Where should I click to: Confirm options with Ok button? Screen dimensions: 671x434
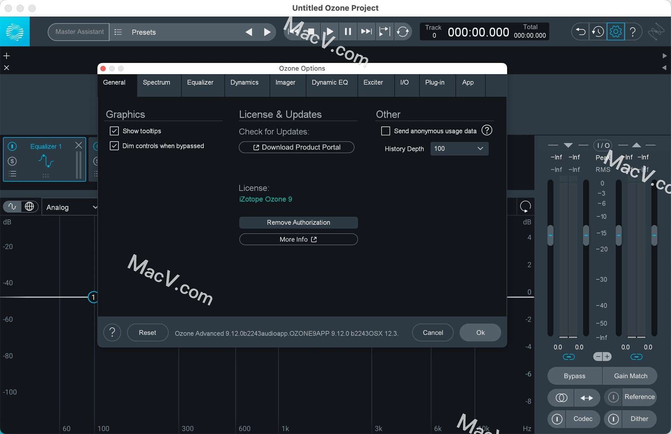coord(480,333)
